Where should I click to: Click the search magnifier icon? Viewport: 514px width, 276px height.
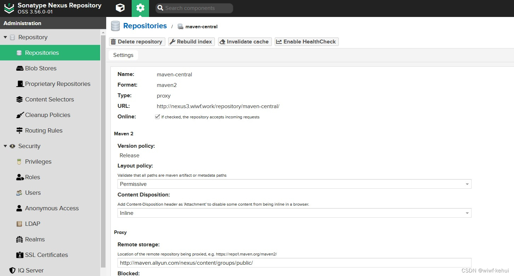coord(160,8)
